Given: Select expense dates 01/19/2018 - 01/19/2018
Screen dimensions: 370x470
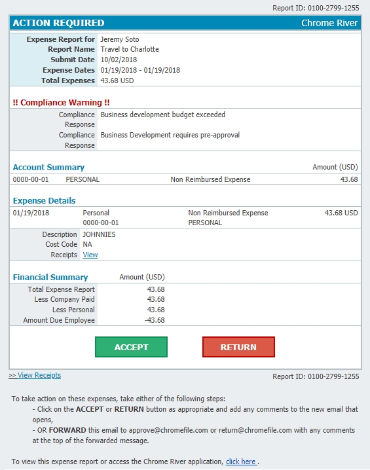Looking at the screenshot, I should tap(140, 70).
